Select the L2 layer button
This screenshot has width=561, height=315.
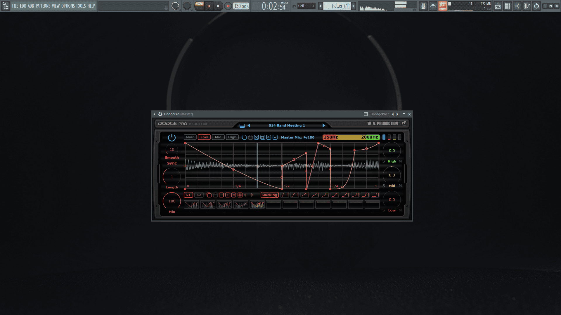click(199, 195)
